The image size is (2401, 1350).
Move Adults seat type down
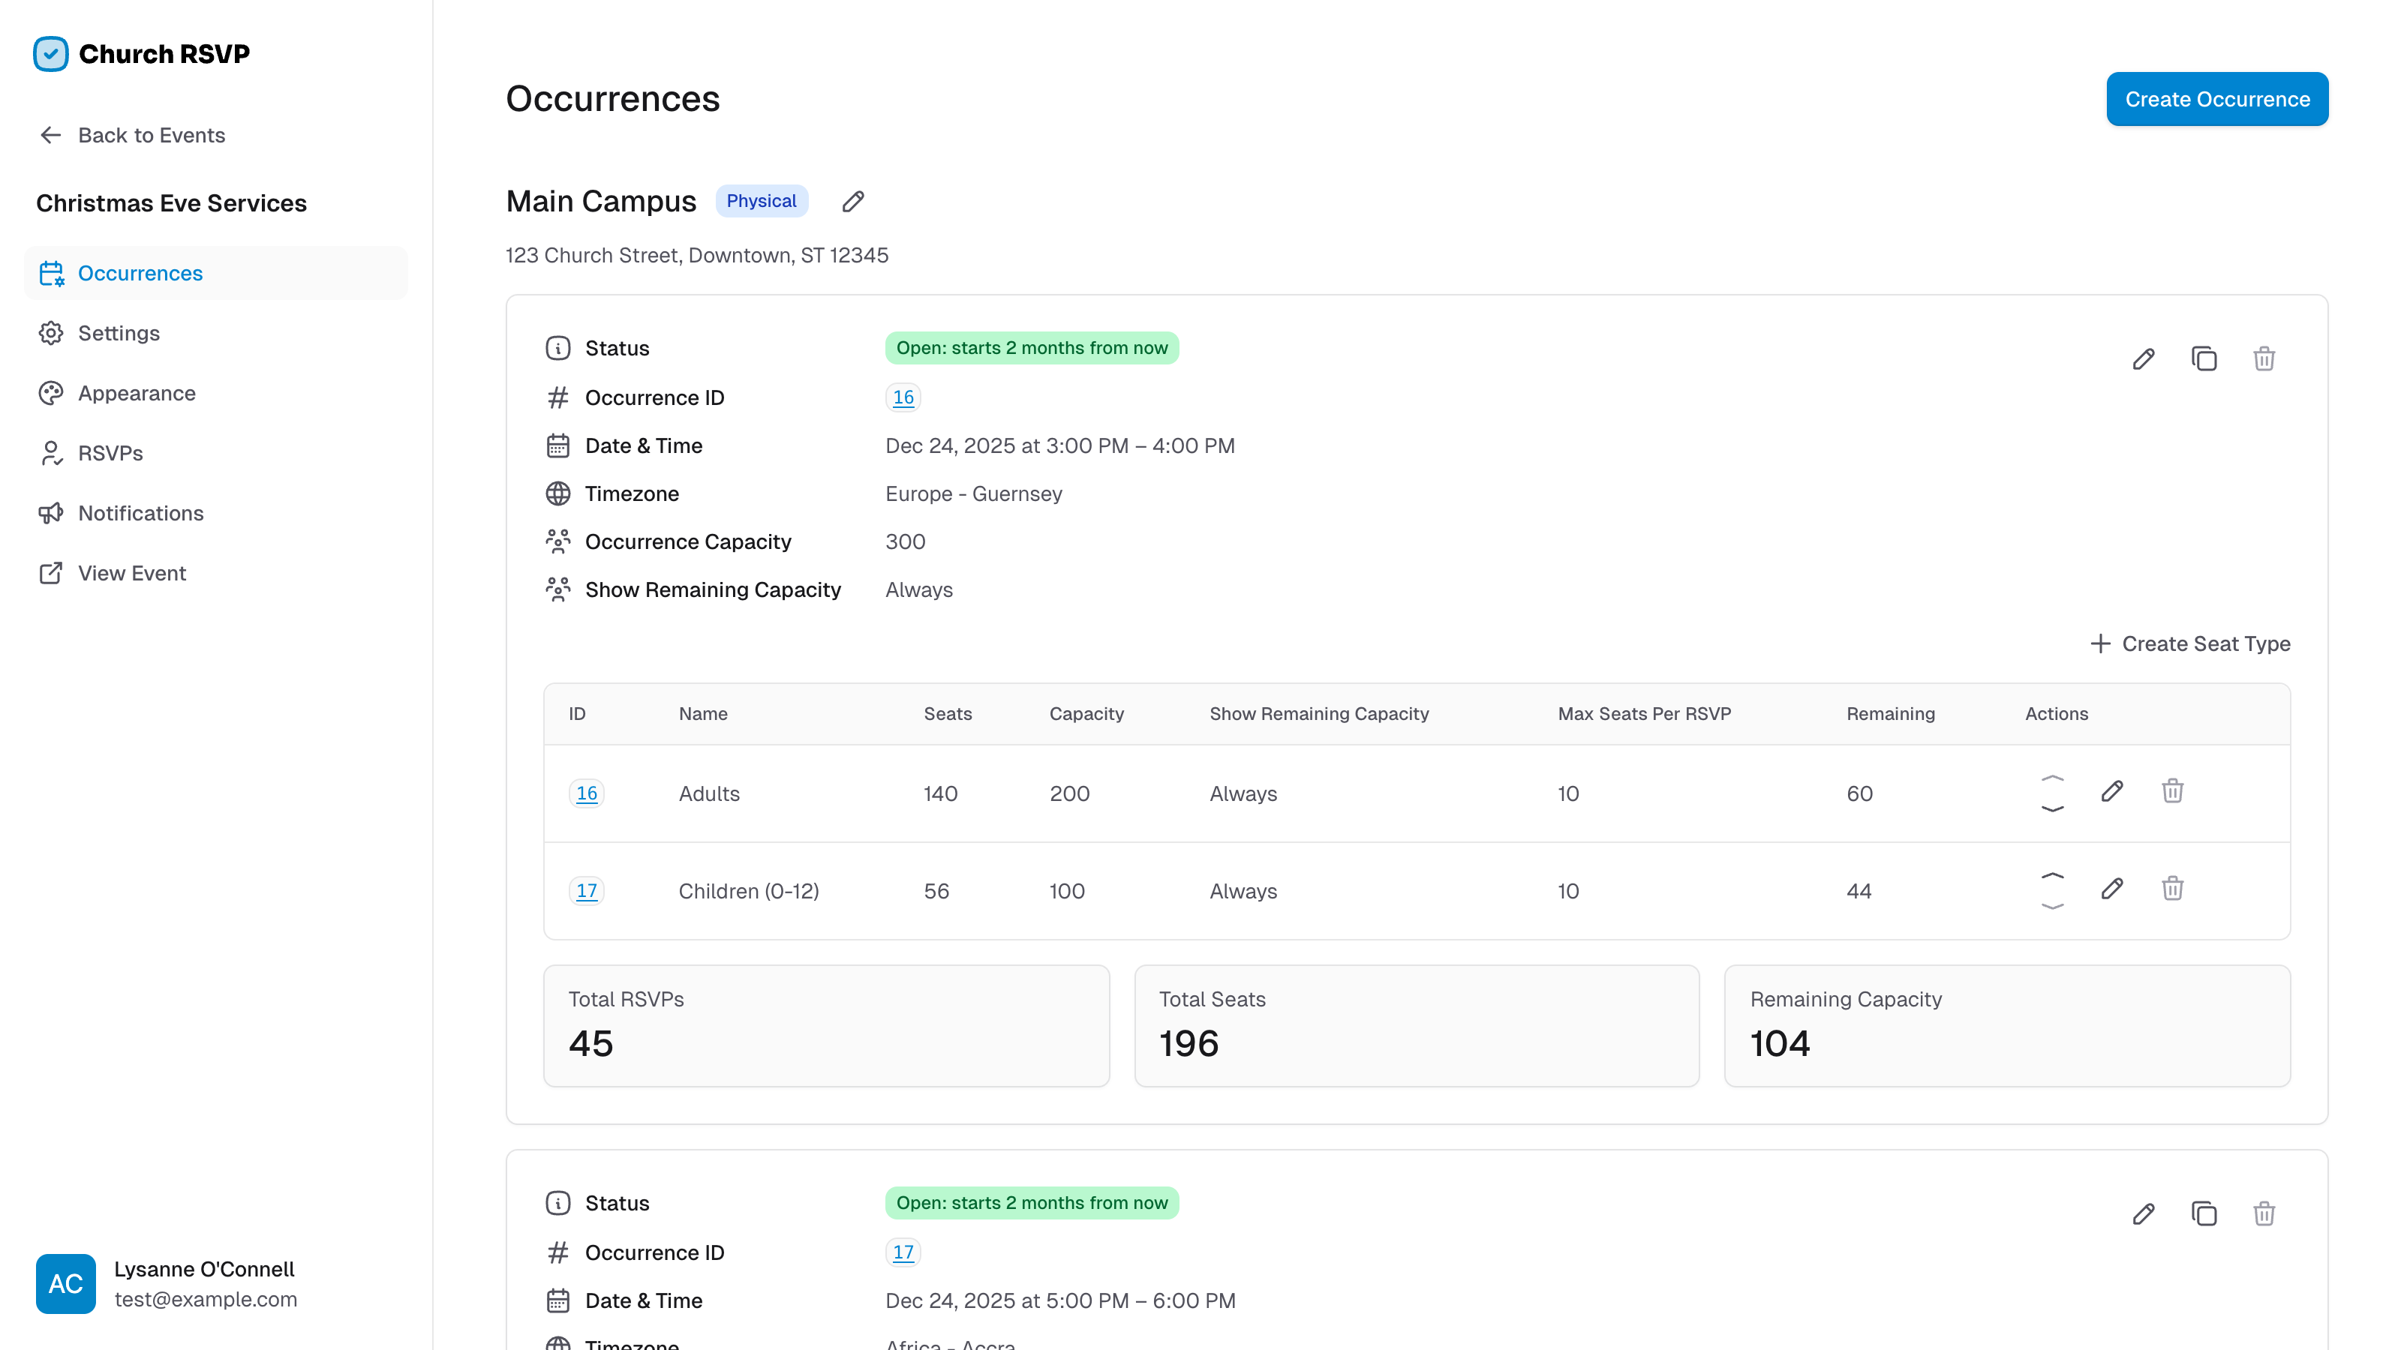[x=2052, y=808]
